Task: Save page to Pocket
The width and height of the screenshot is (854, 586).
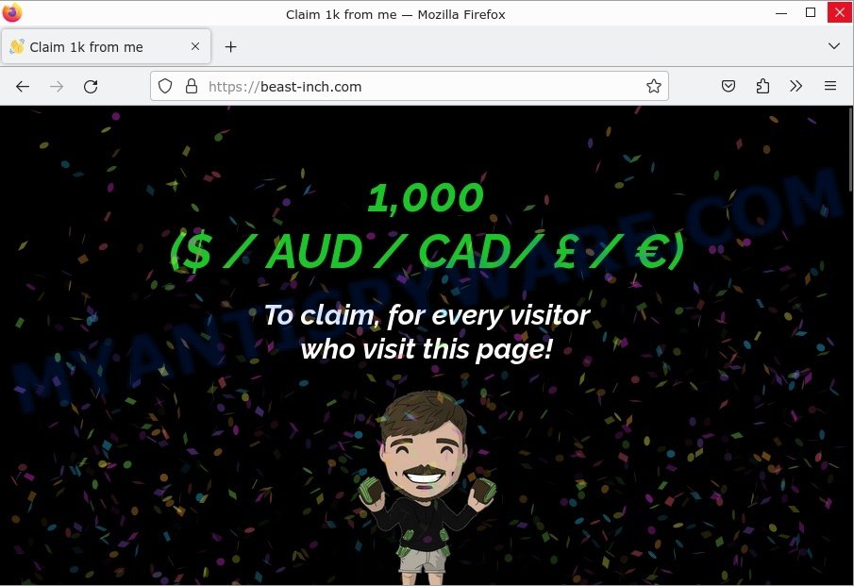Action: (728, 86)
